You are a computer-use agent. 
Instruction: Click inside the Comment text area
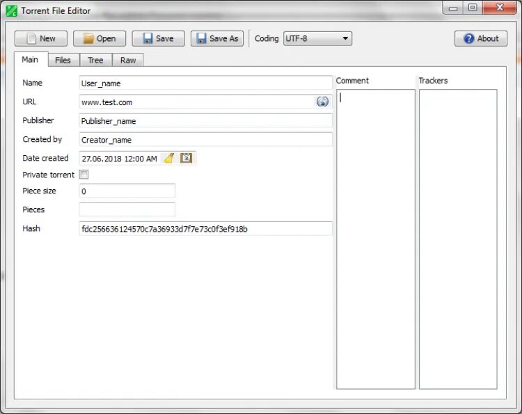tap(376, 239)
